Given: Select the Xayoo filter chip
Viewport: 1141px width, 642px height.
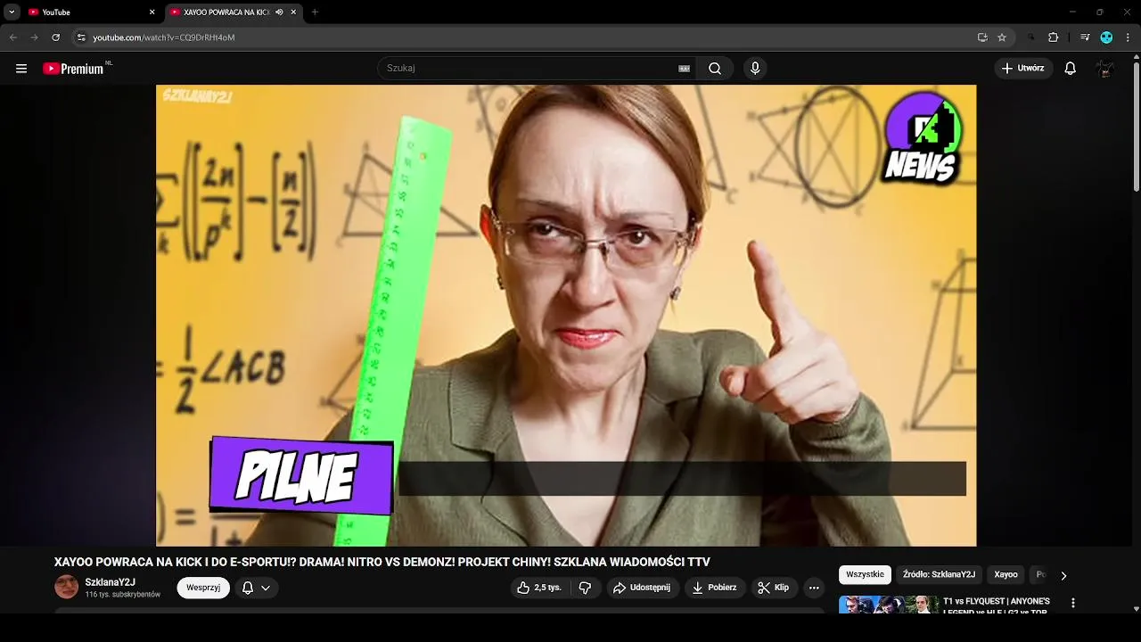Looking at the screenshot, I should (x=1006, y=575).
